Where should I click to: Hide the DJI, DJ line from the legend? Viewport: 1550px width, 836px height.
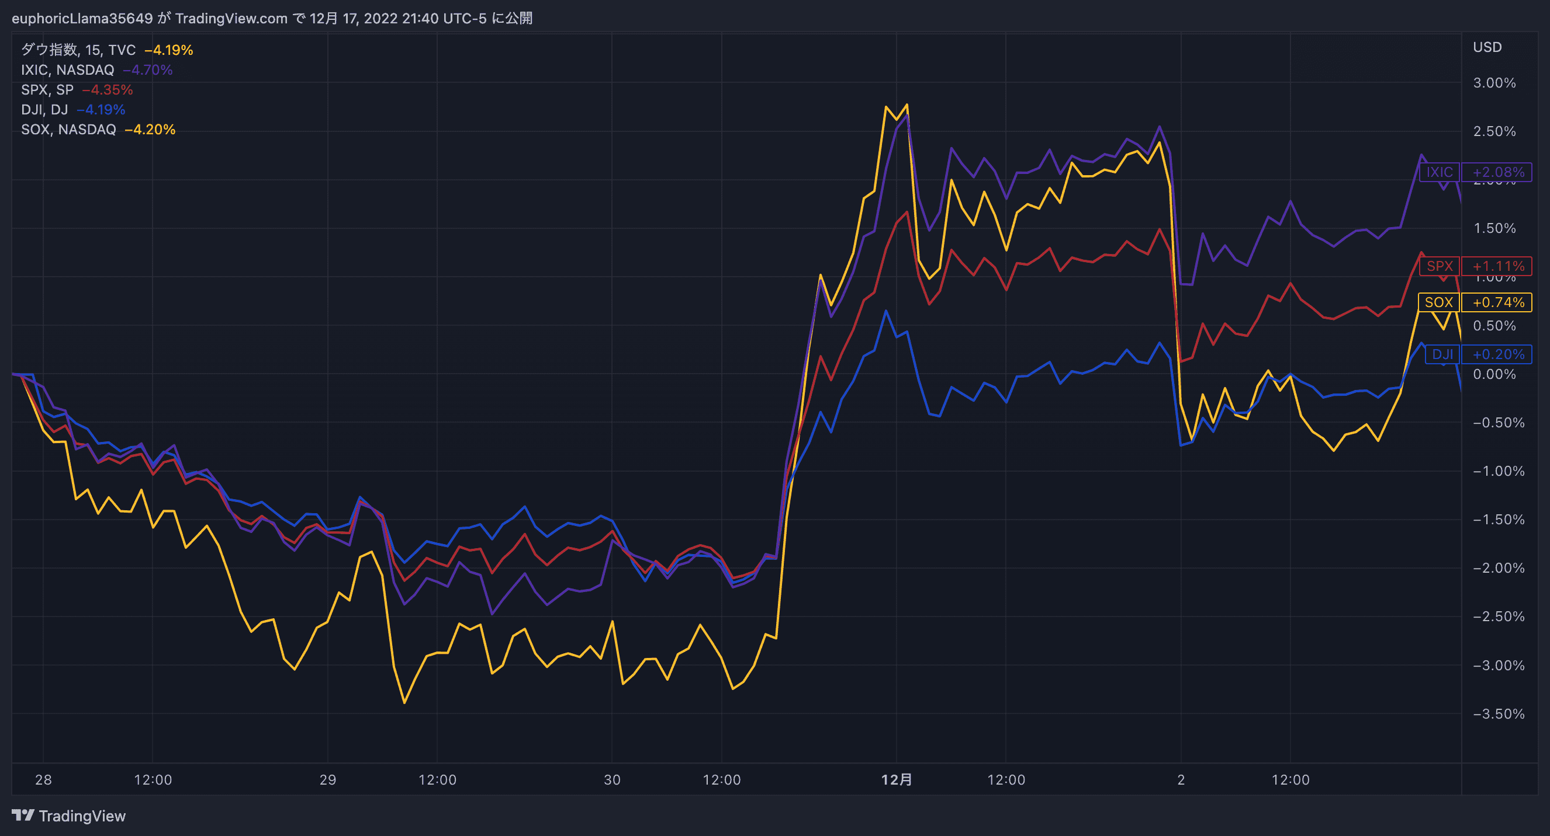(45, 109)
